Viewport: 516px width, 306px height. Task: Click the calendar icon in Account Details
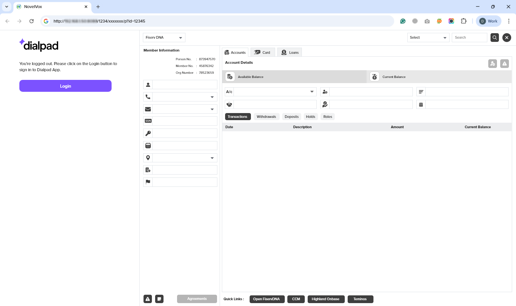pyautogui.click(x=421, y=104)
